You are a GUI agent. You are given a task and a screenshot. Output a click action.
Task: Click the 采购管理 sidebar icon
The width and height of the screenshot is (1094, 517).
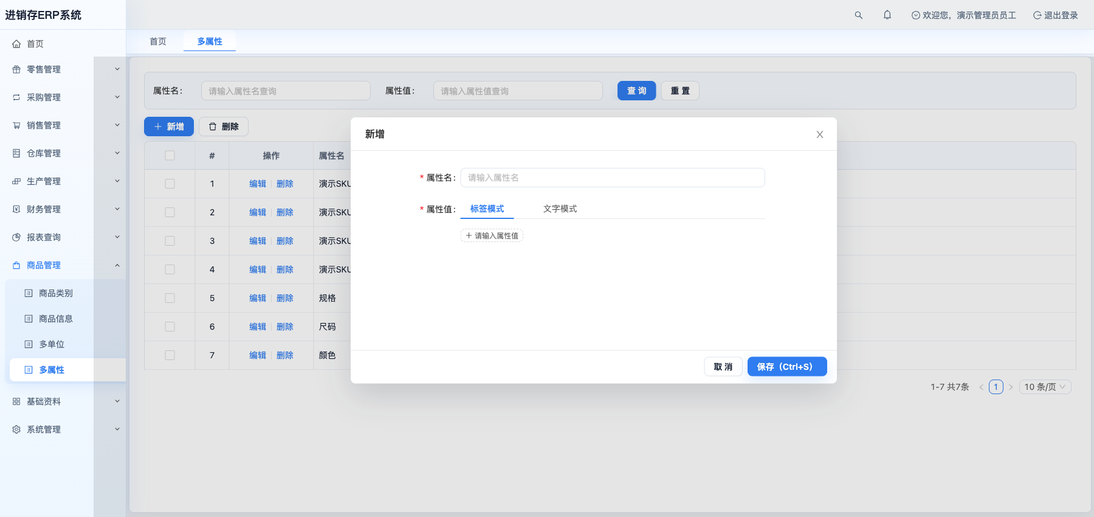click(16, 97)
